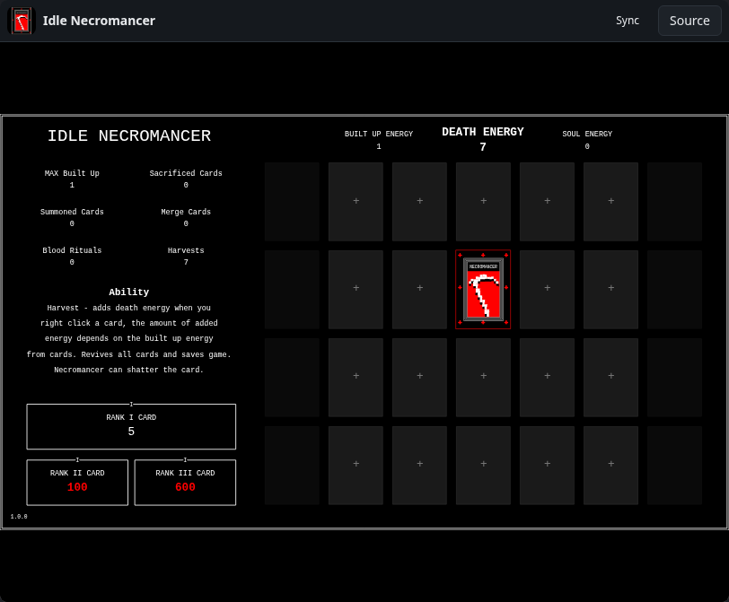Click plus slot immediately left of Necromancer card
Image resolution: width=729 pixels, height=602 pixels.
coord(419,290)
